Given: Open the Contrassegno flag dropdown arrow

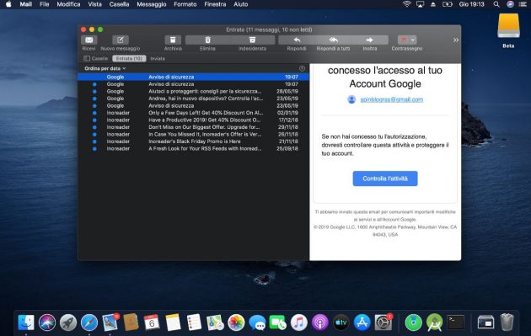Looking at the screenshot, I should [413, 40].
